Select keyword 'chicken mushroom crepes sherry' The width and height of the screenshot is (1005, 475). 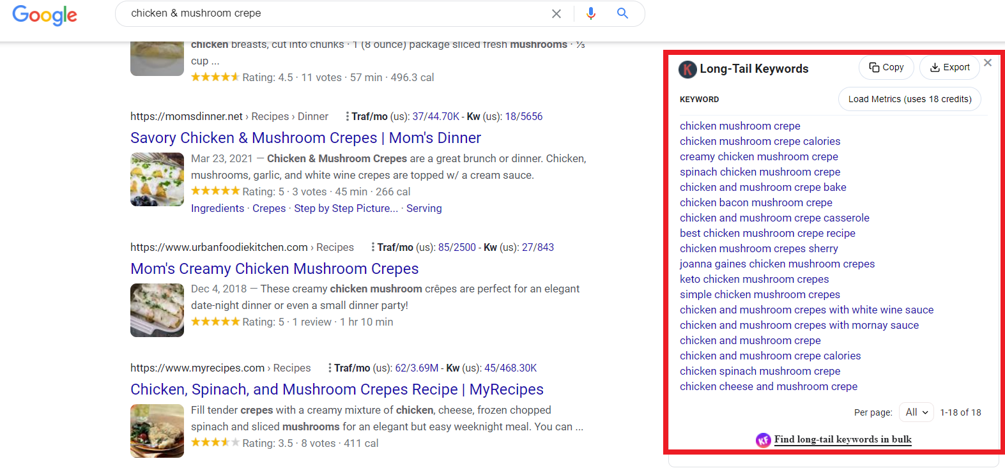coord(759,248)
